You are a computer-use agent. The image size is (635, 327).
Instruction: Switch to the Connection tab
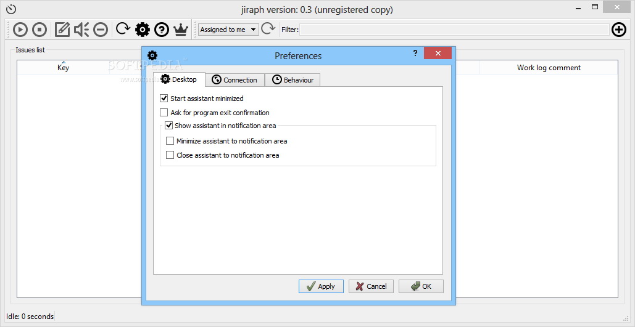tap(235, 80)
